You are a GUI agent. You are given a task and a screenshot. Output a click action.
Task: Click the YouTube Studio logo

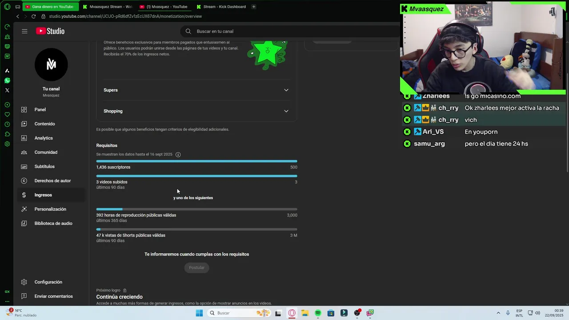50,31
